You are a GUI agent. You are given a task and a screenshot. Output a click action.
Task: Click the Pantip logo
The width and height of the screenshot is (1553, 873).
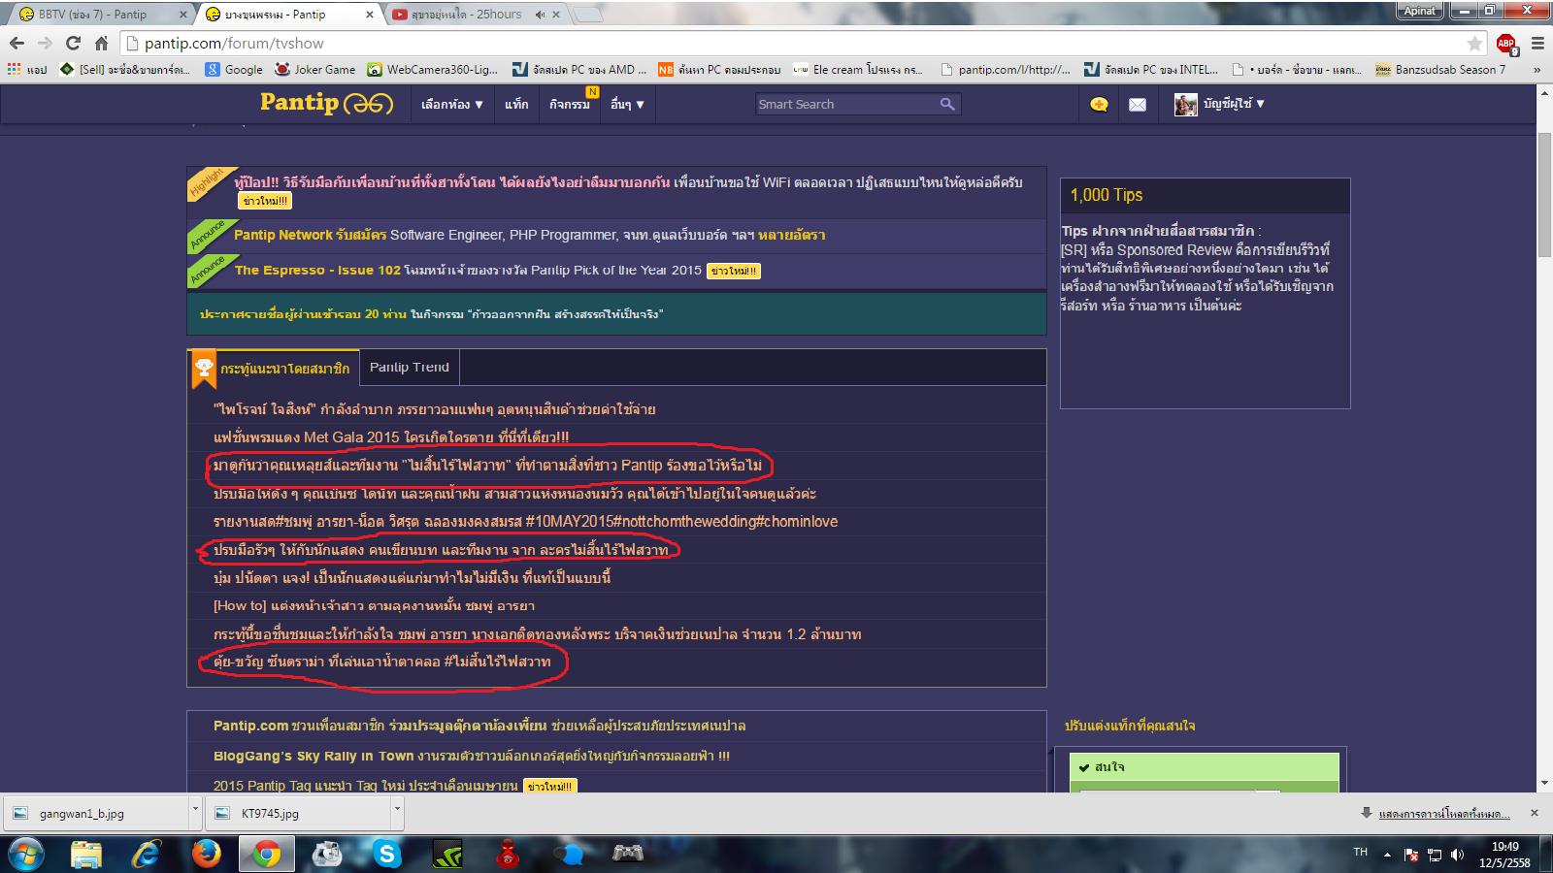click(x=326, y=103)
